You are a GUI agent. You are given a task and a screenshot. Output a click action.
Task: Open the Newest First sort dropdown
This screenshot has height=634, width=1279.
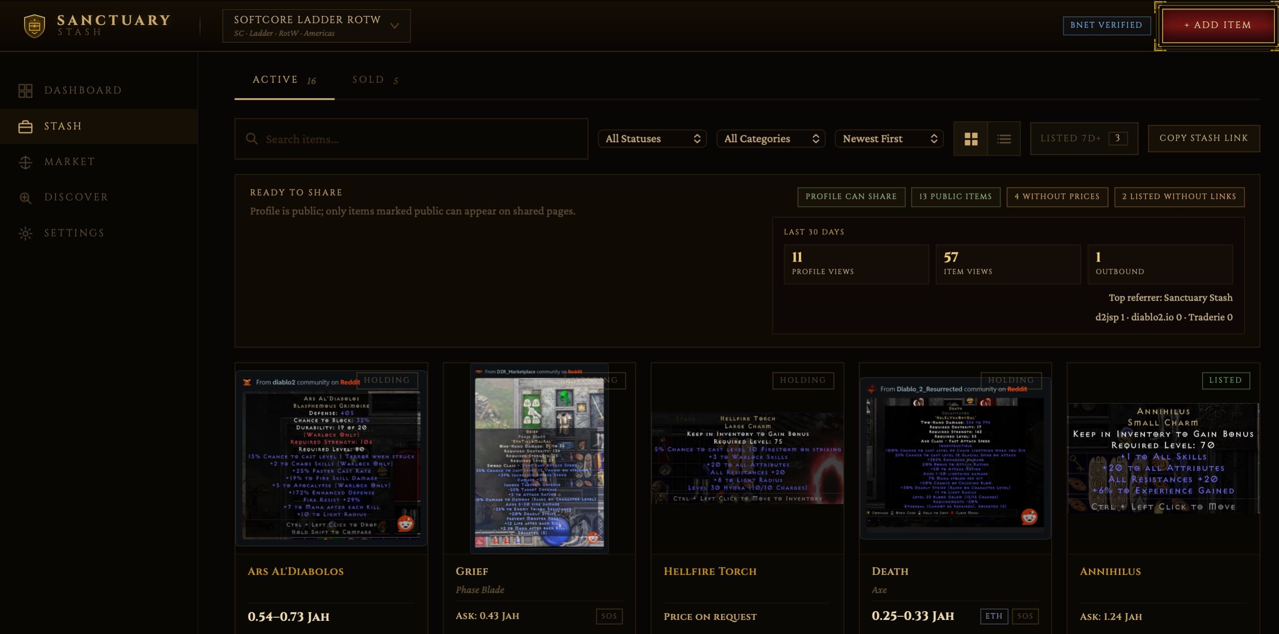coord(889,139)
